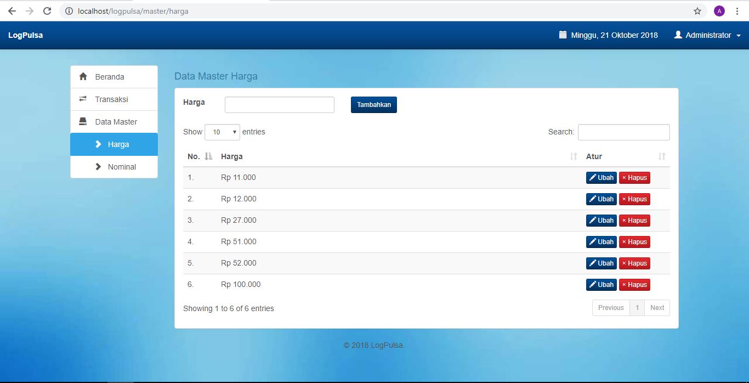Open the Show entries count dropdown

[x=222, y=132]
